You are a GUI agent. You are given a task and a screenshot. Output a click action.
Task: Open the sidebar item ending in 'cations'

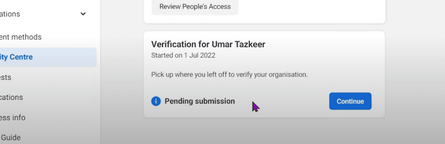click(11, 97)
